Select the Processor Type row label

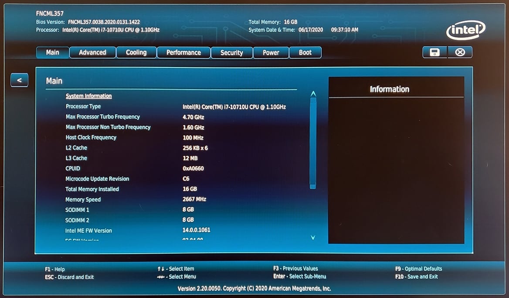[83, 106]
